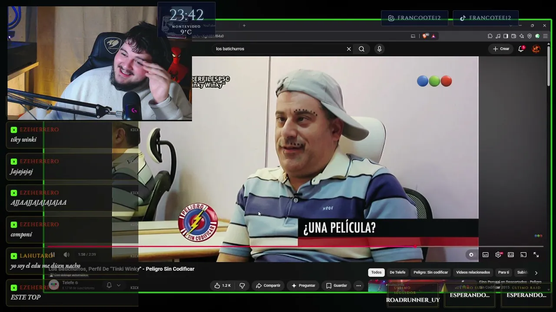This screenshot has height=312, width=556.
Task: Toggle the autoplay switch in the player
Action: click(471, 255)
